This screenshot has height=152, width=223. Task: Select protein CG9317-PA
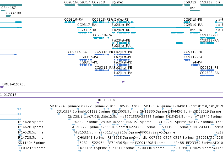89,57
